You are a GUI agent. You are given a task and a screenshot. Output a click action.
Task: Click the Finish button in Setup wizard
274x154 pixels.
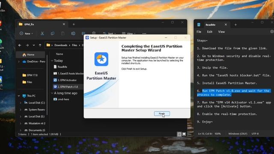click(x=162, y=114)
